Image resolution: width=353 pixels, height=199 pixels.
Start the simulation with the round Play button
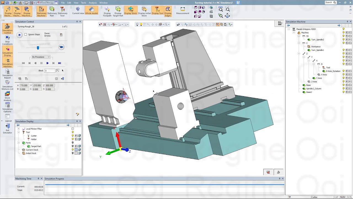pos(20,35)
